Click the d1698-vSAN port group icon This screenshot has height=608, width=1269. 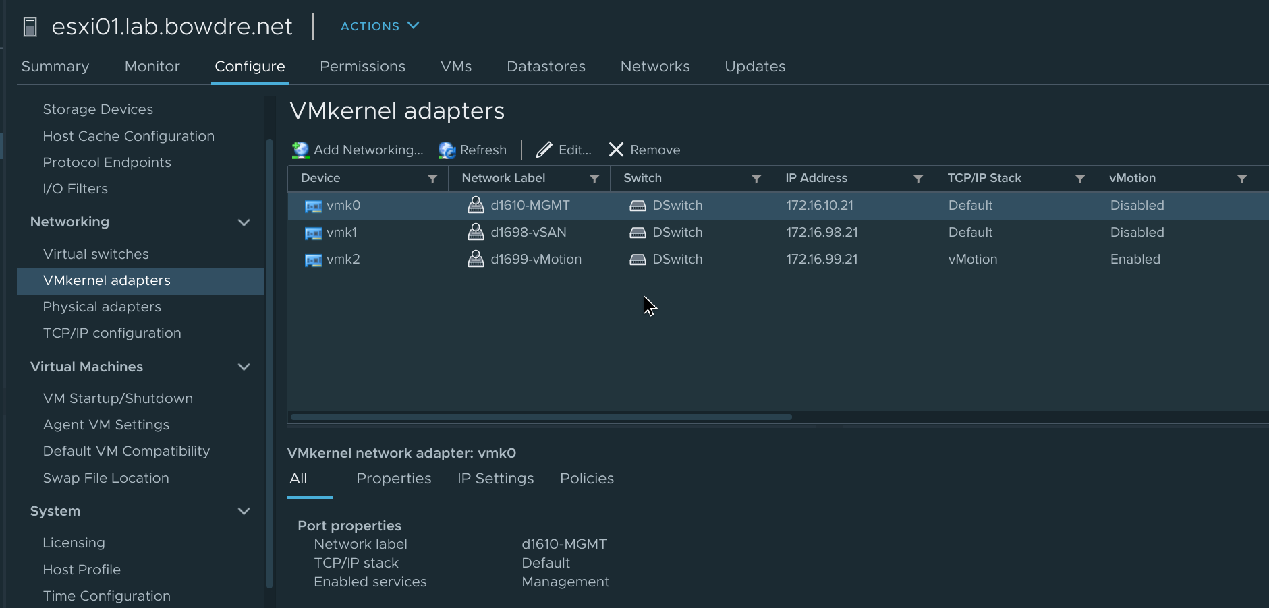476,232
